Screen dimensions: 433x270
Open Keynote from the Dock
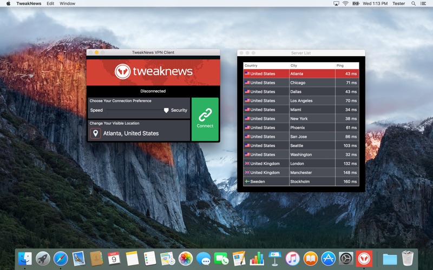pyautogui.click(x=275, y=259)
